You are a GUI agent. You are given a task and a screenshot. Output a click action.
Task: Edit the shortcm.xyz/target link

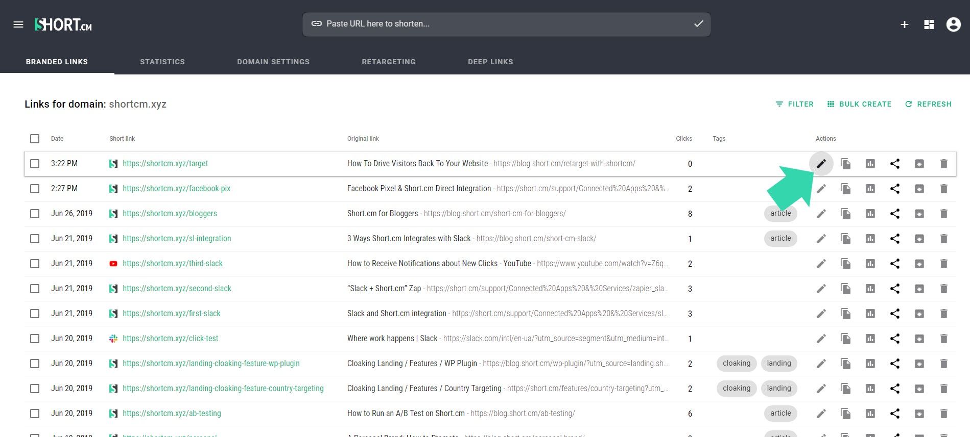click(821, 164)
